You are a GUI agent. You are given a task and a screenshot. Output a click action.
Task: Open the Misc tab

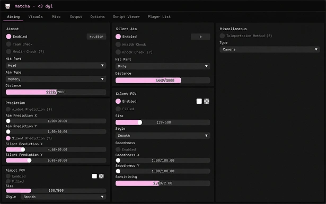point(56,17)
